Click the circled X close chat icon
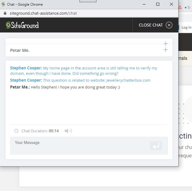 click(169, 25)
